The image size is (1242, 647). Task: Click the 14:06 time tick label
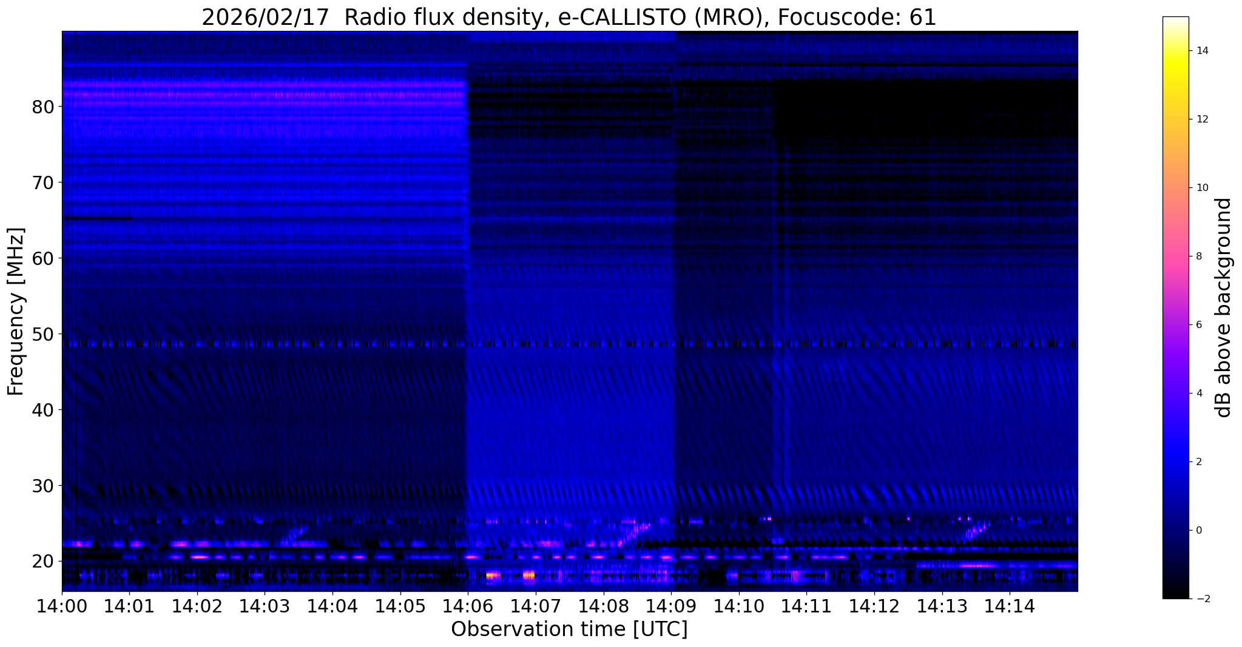click(x=468, y=605)
